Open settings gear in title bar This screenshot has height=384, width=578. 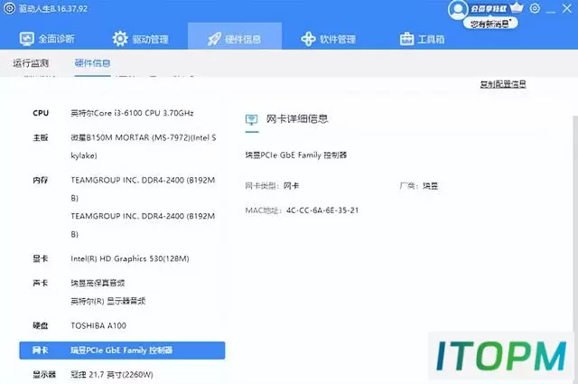535,8
